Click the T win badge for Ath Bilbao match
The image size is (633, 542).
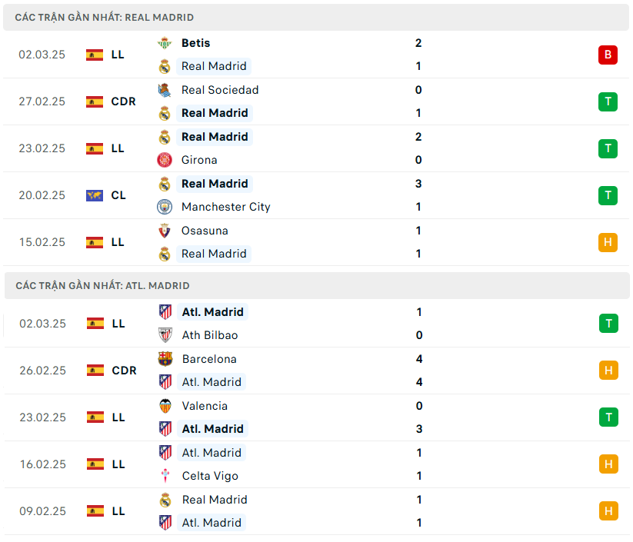click(x=608, y=324)
